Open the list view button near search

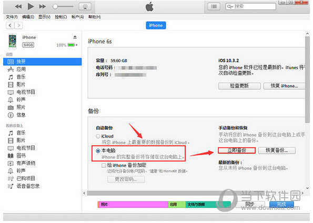click(x=214, y=7)
